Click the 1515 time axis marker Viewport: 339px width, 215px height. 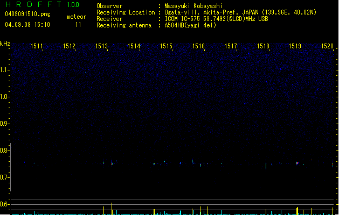[x=166, y=46]
